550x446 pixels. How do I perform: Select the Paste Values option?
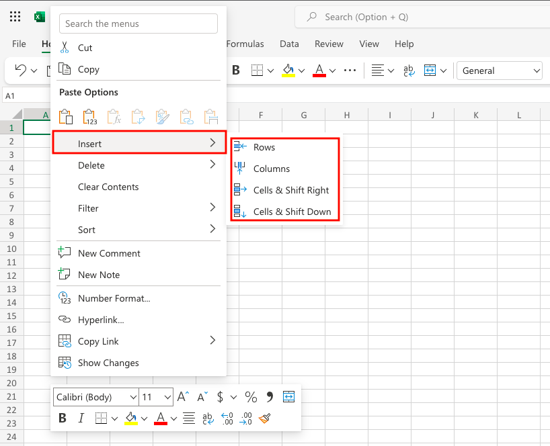pos(89,116)
